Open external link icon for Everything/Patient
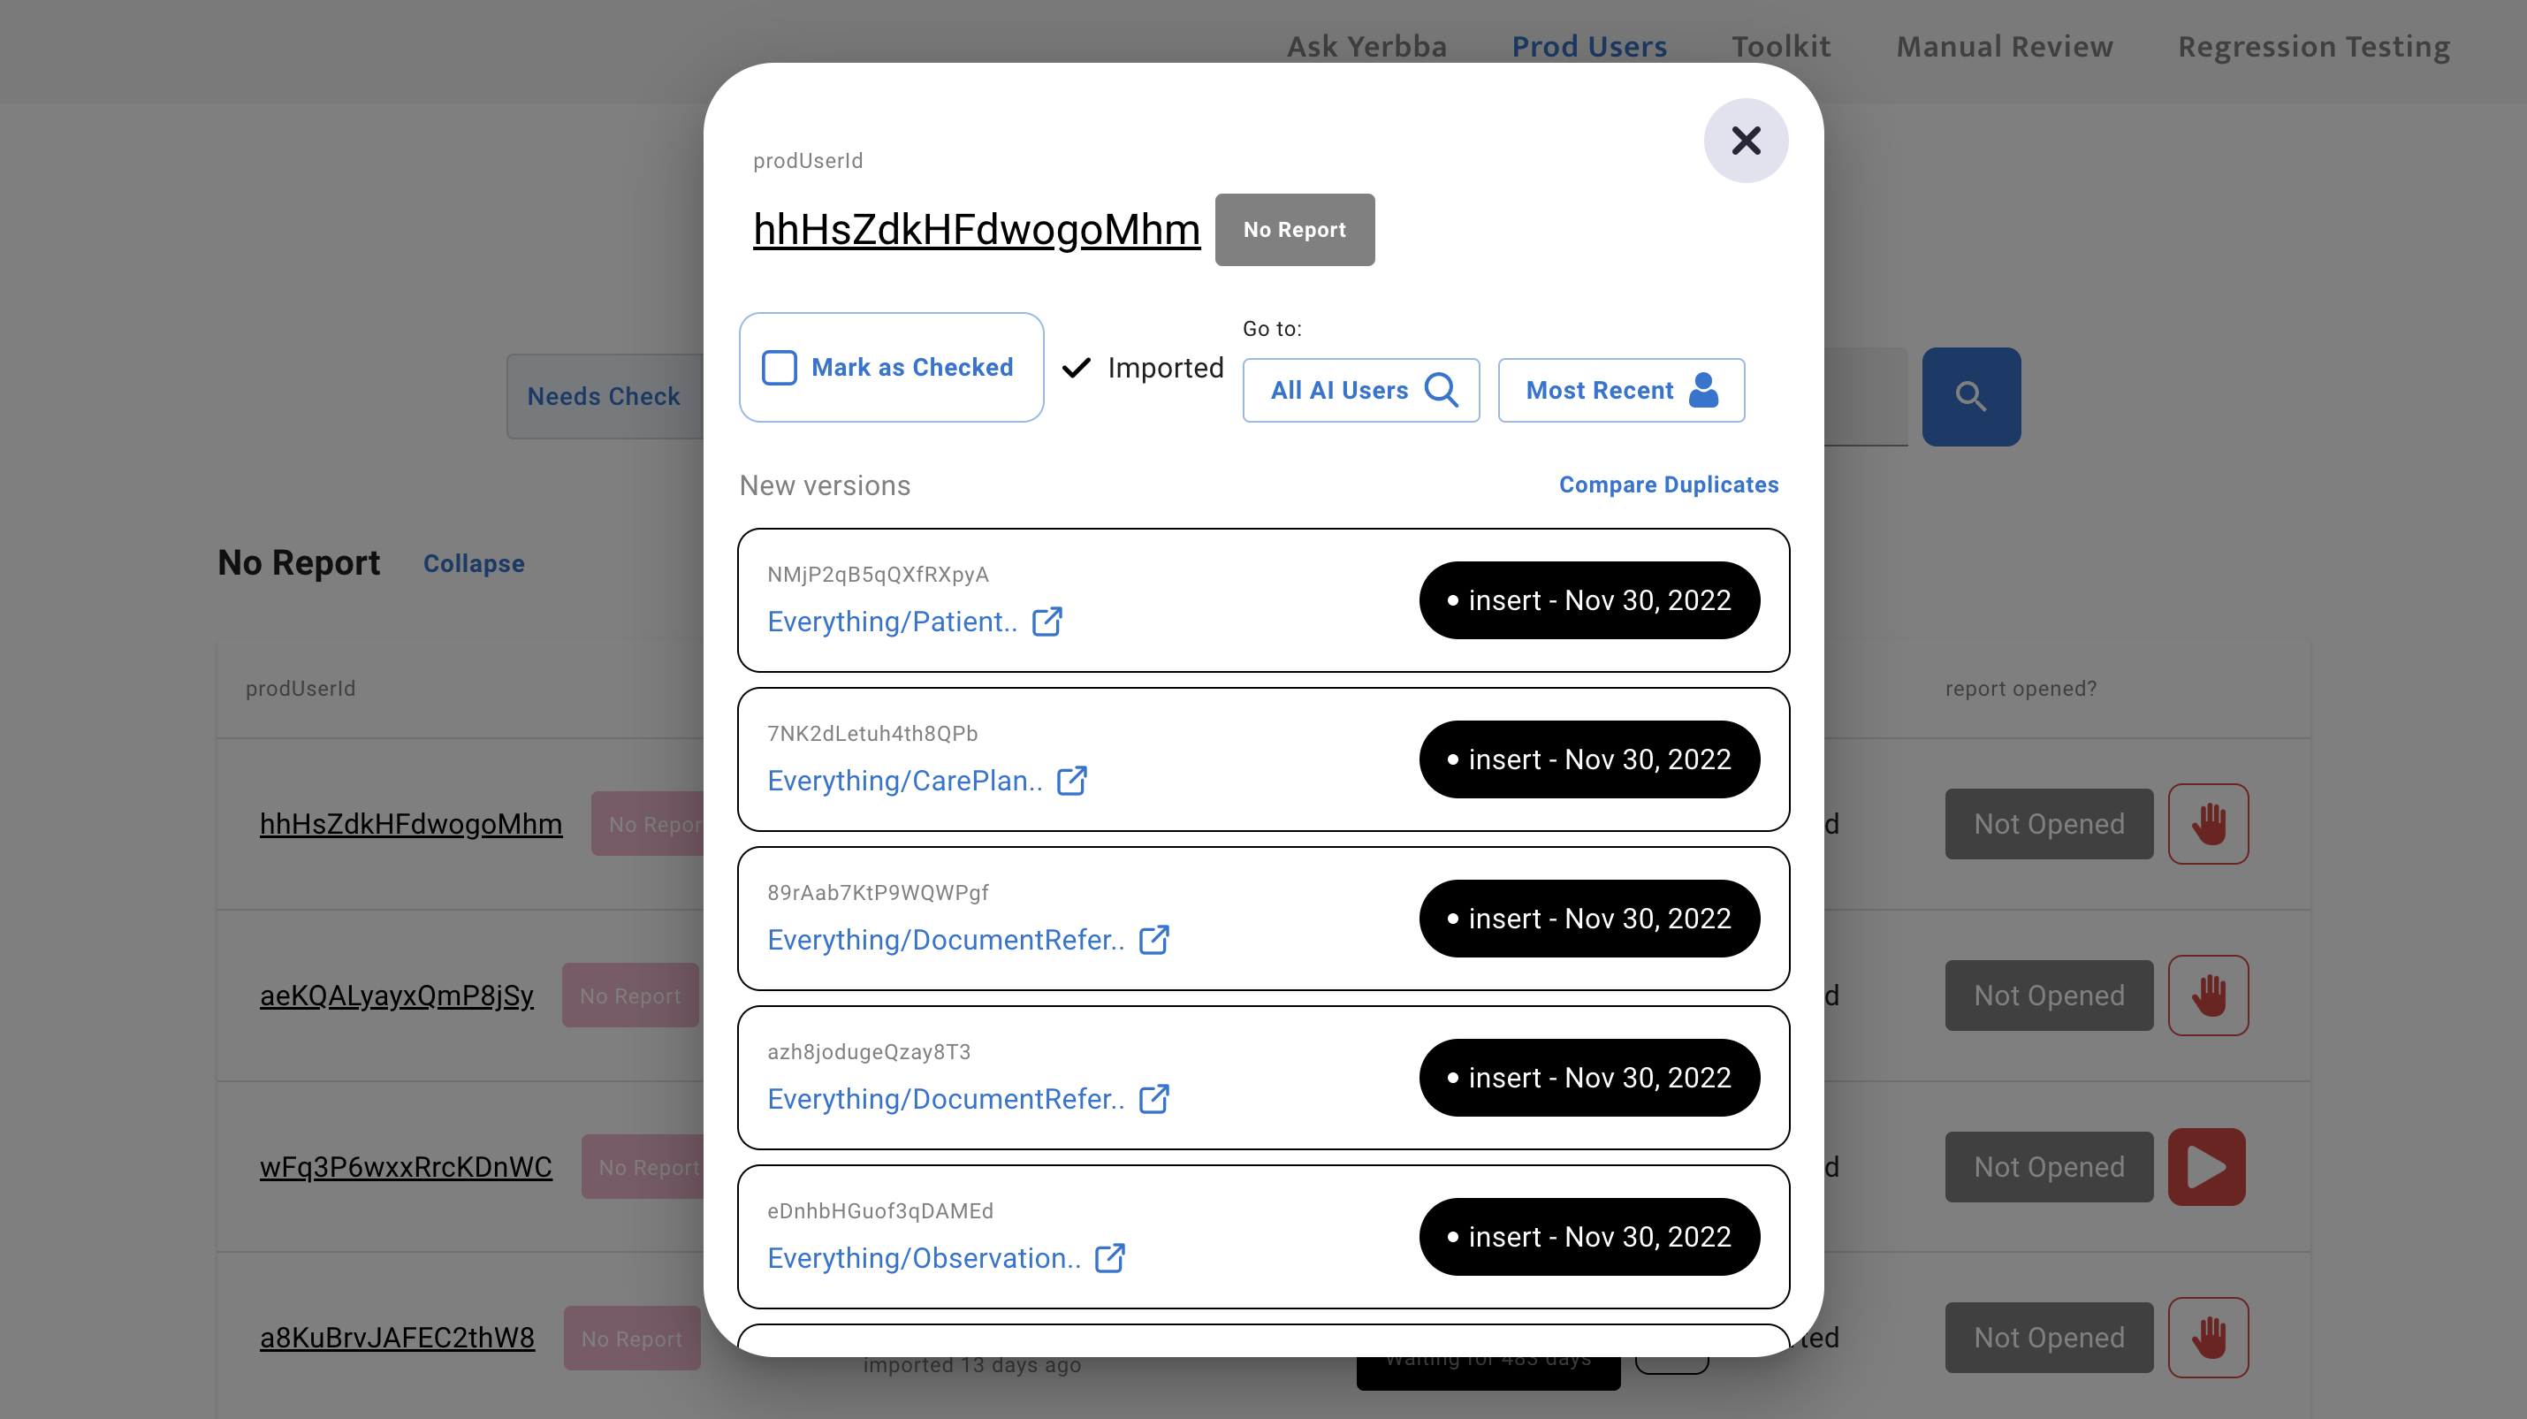Image resolution: width=2527 pixels, height=1419 pixels. coord(1047,622)
